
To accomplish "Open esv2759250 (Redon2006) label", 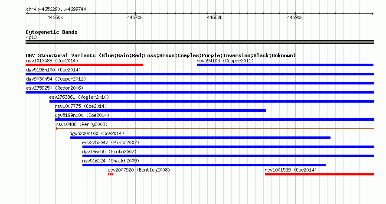I will point(55,88).
